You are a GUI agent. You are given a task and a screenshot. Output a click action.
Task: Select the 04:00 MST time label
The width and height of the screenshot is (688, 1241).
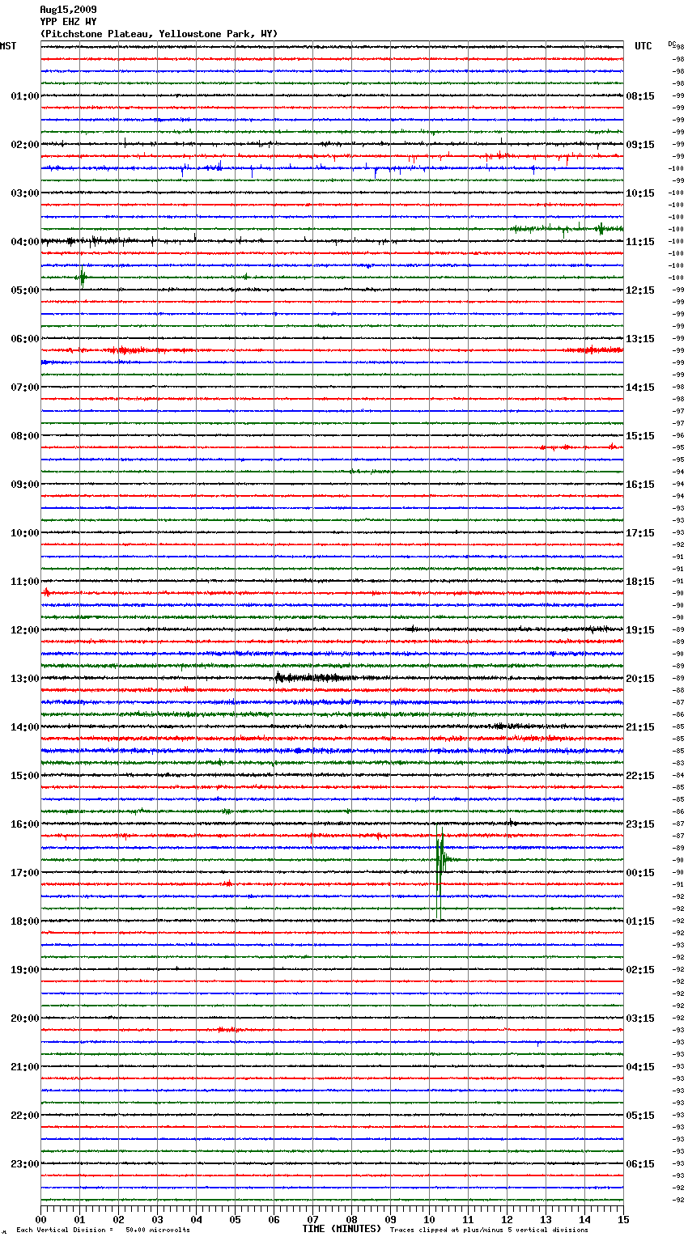(25, 242)
